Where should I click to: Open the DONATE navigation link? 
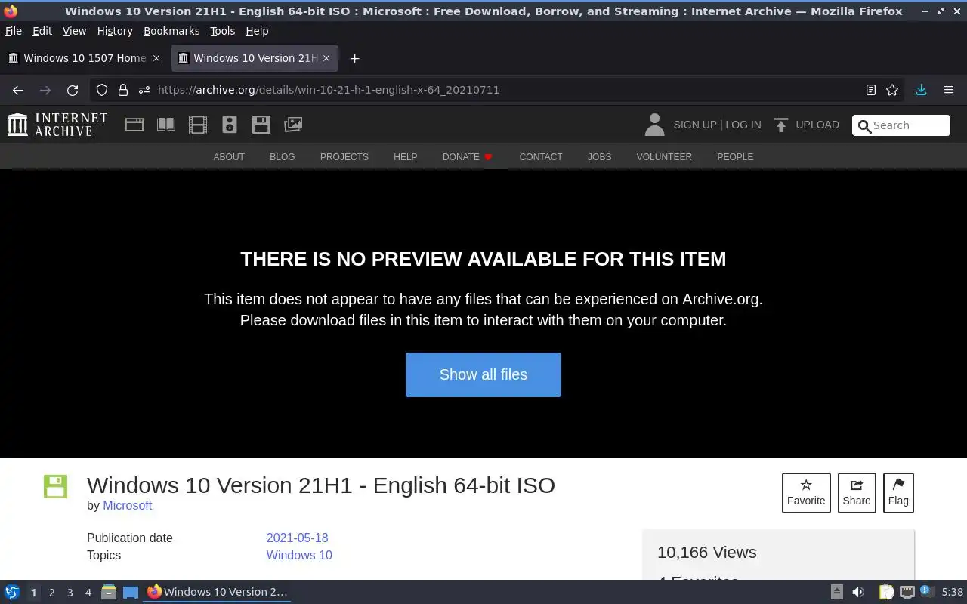coord(467,157)
